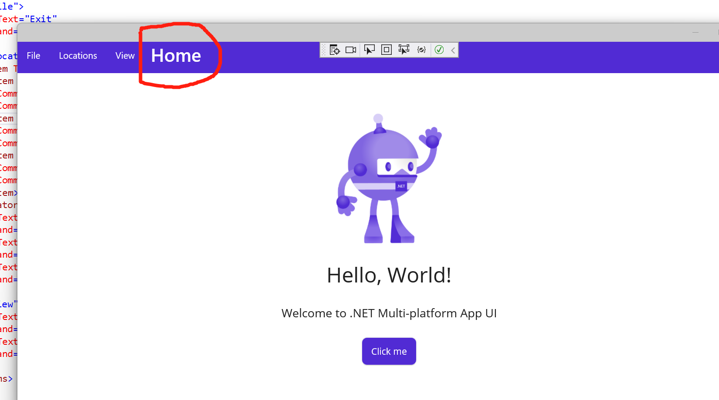Click the 'Hello, World!' heading
This screenshot has height=400, width=719.
click(x=389, y=275)
